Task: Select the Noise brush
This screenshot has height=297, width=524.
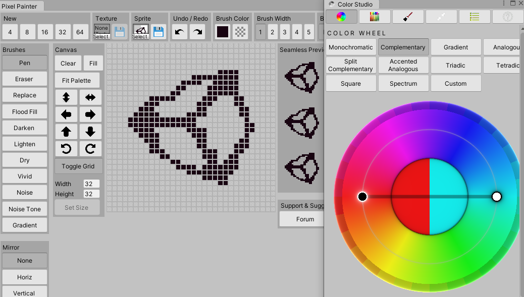Action: click(x=25, y=193)
